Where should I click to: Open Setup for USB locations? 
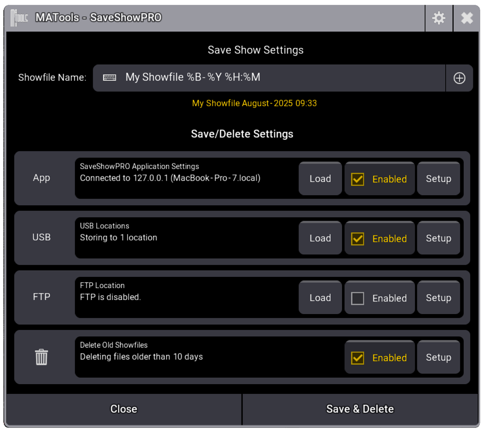click(439, 238)
